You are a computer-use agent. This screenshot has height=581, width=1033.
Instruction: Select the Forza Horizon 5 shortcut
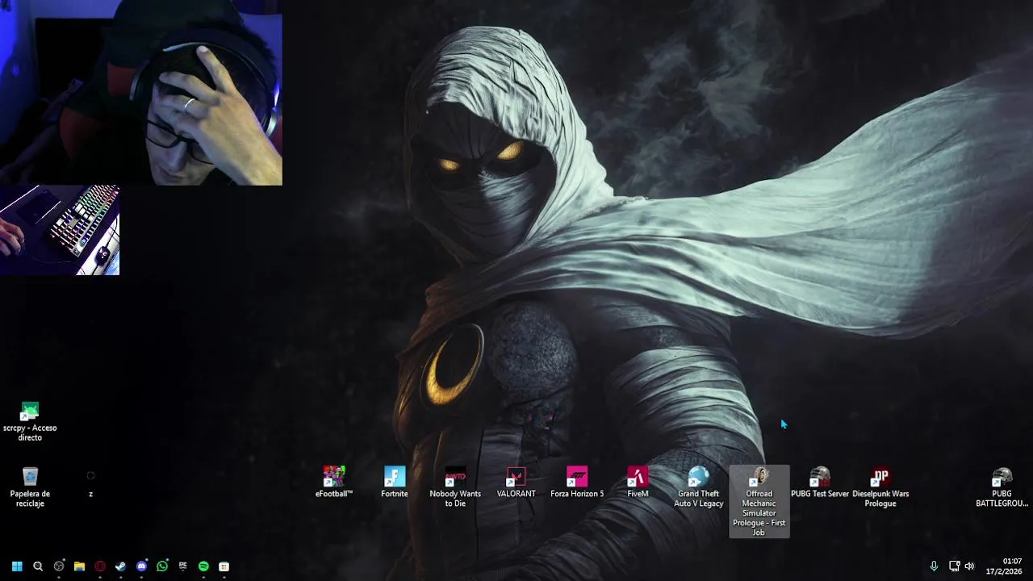(577, 482)
